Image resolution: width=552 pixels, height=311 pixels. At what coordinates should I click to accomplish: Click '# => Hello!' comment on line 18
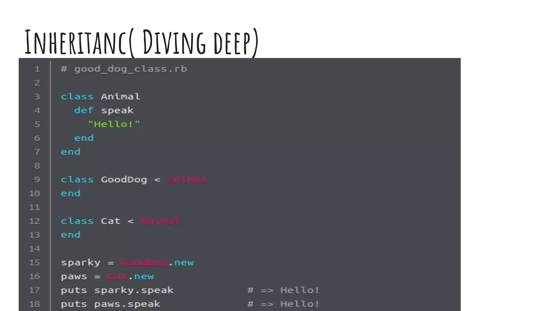(x=284, y=304)
